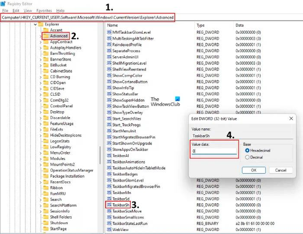Open the Favorites menu

click(x=44, y=11)
